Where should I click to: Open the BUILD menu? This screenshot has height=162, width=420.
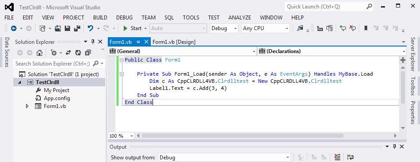(x=100, y=18)
